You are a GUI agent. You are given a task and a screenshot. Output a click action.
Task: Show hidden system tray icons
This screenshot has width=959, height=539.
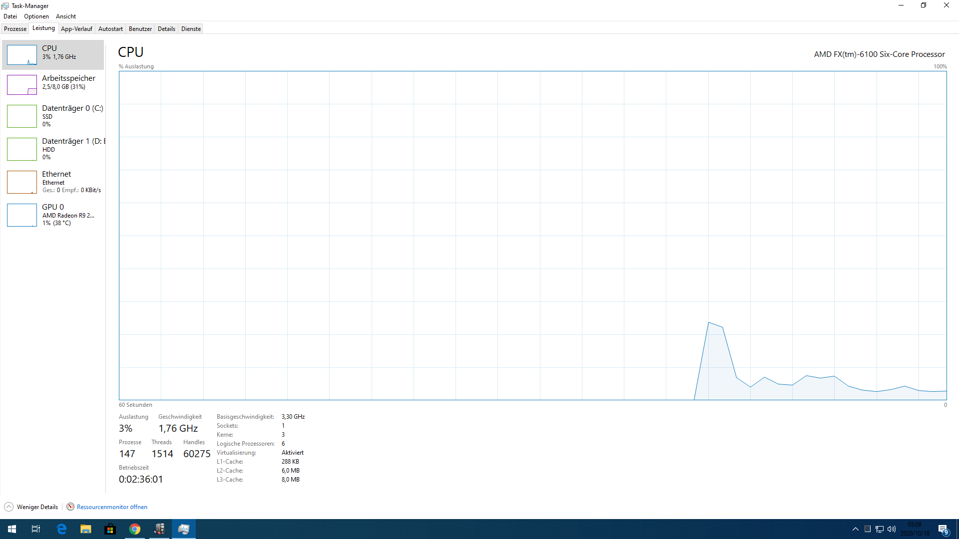pos(855,529)
